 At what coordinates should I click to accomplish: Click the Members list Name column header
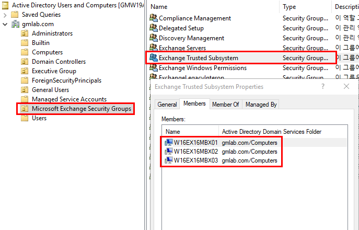click(191, 132)
